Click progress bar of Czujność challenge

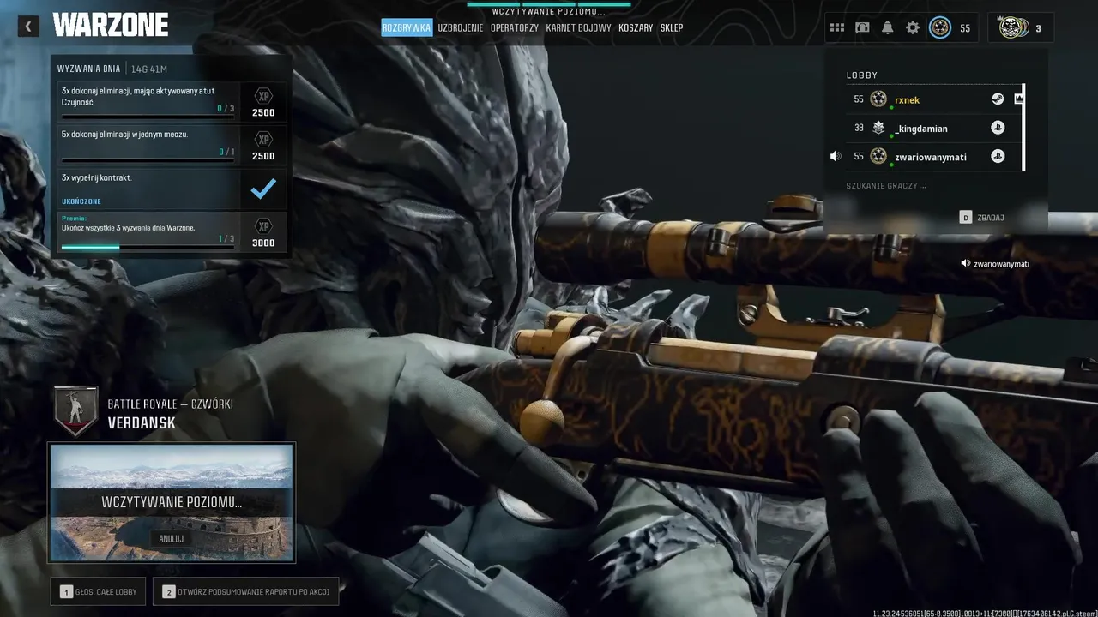pos(148,115)
